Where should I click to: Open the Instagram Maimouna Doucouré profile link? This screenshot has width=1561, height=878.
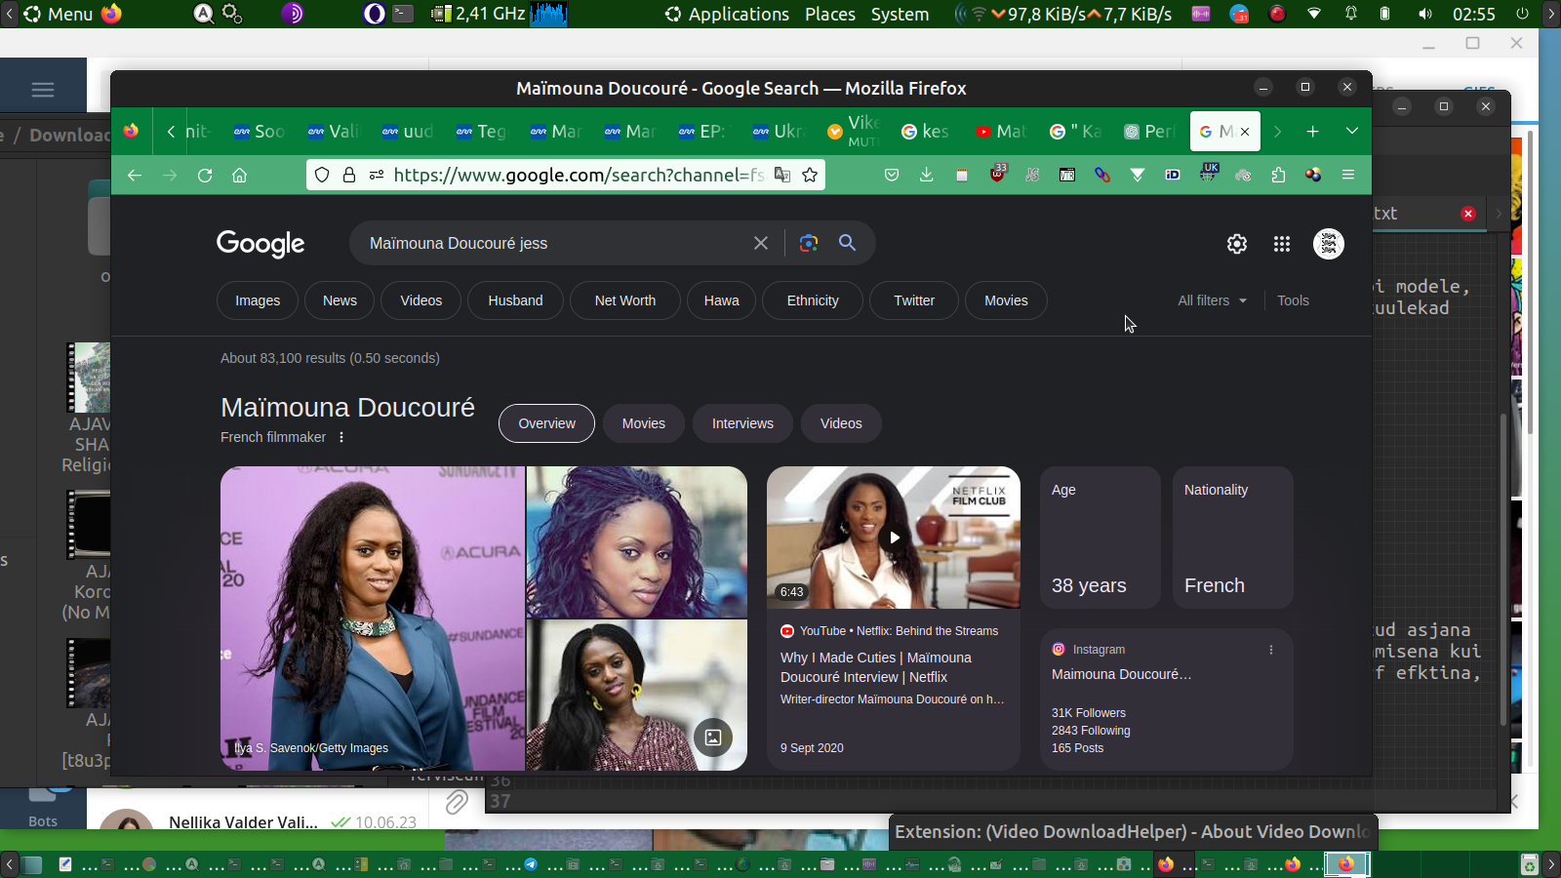pos(1121,674)
